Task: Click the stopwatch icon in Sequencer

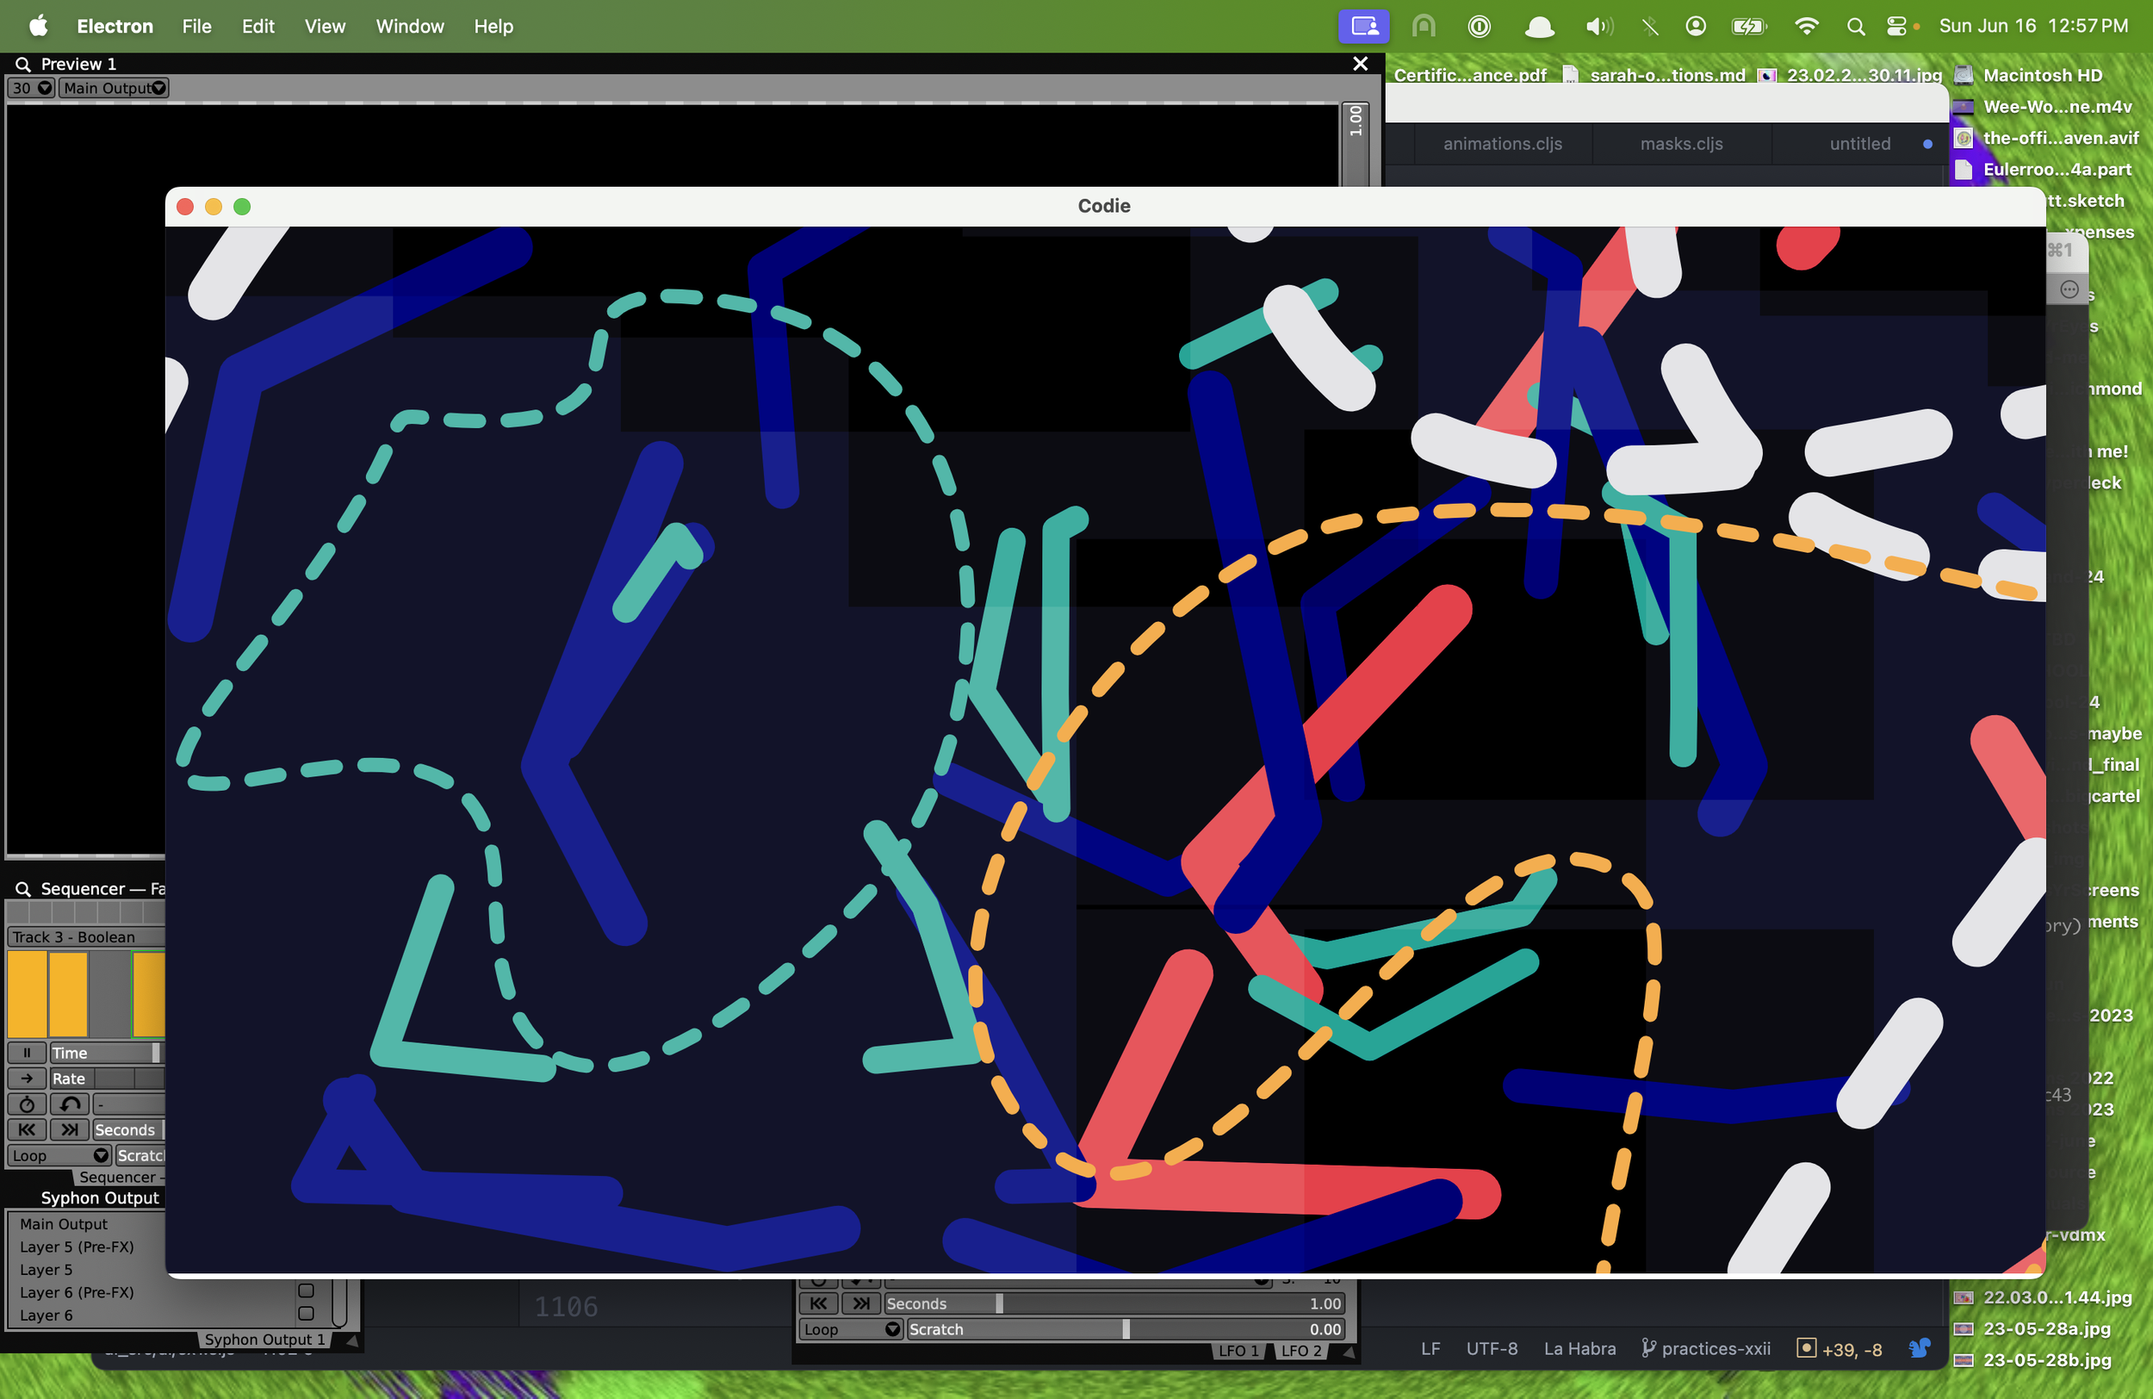Action: (26, 1104)
